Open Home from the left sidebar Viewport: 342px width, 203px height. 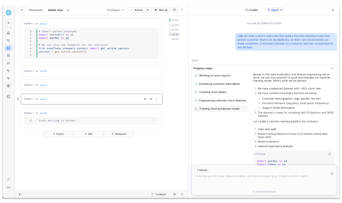pyautogui.click(x=8, y=33)
